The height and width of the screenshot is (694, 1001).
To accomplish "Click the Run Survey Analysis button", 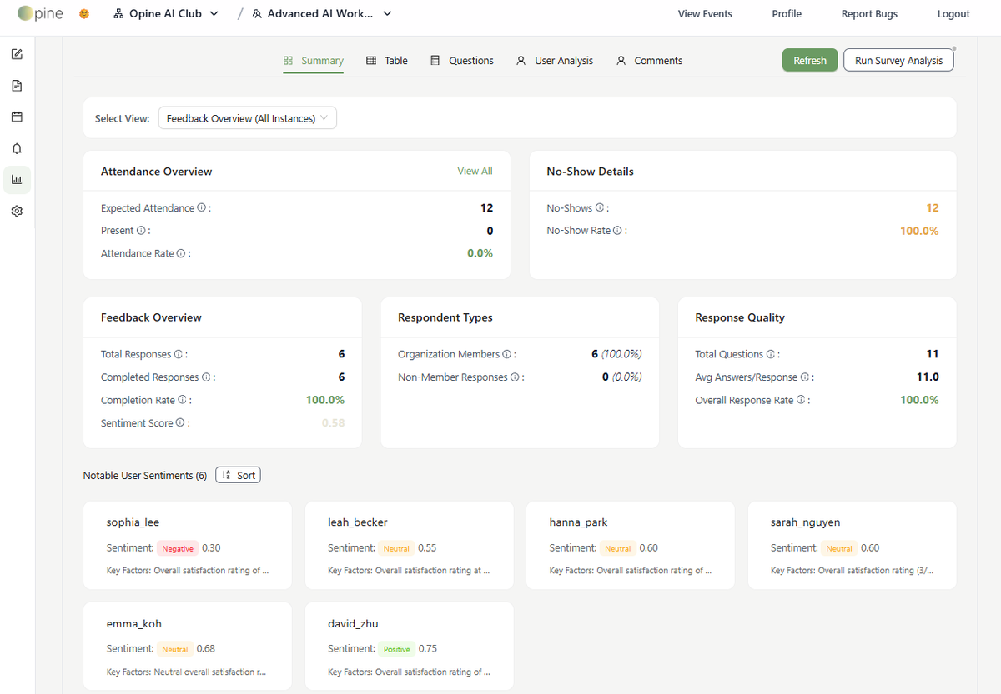I will pyautogui.click(x=898, y=60).
